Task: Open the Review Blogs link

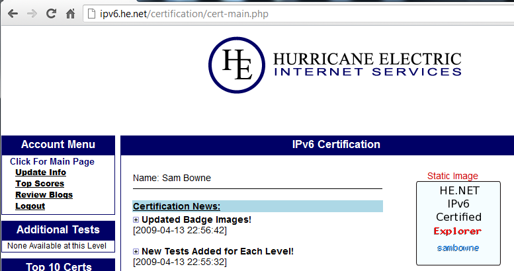Action: [x=44, y=194]
